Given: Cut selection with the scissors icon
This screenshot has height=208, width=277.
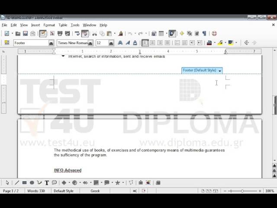Looking at the screenshot, I should coord(94,33).
